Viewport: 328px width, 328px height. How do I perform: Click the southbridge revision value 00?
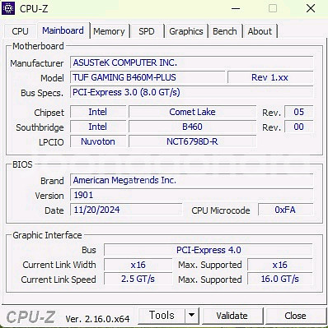298,127
